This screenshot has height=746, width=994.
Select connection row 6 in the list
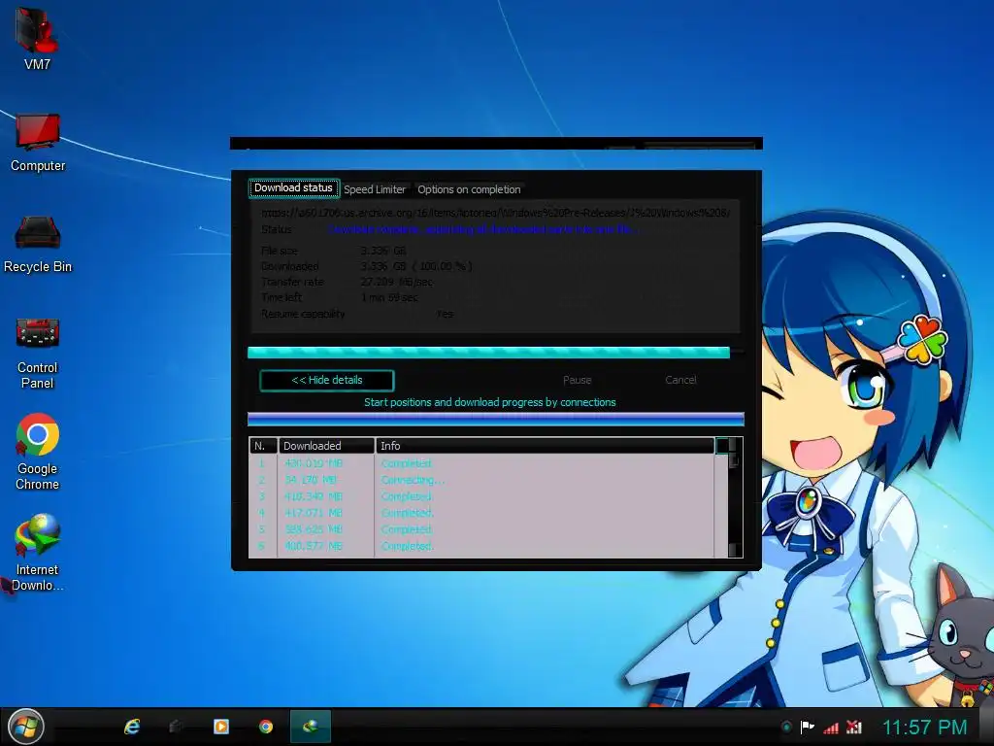coord(481,546)
